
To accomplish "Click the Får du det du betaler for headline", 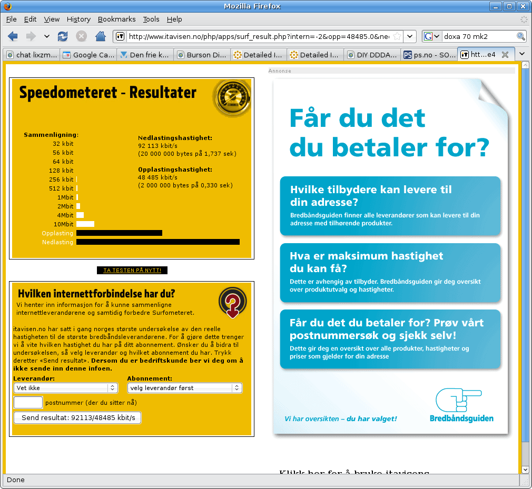I will 389,132.
